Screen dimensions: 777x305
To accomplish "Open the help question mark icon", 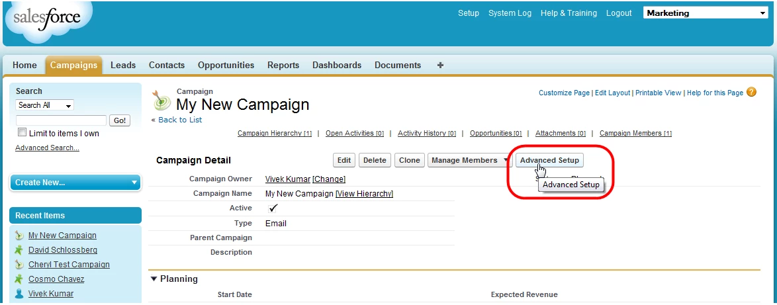I will tap(751, 91).
